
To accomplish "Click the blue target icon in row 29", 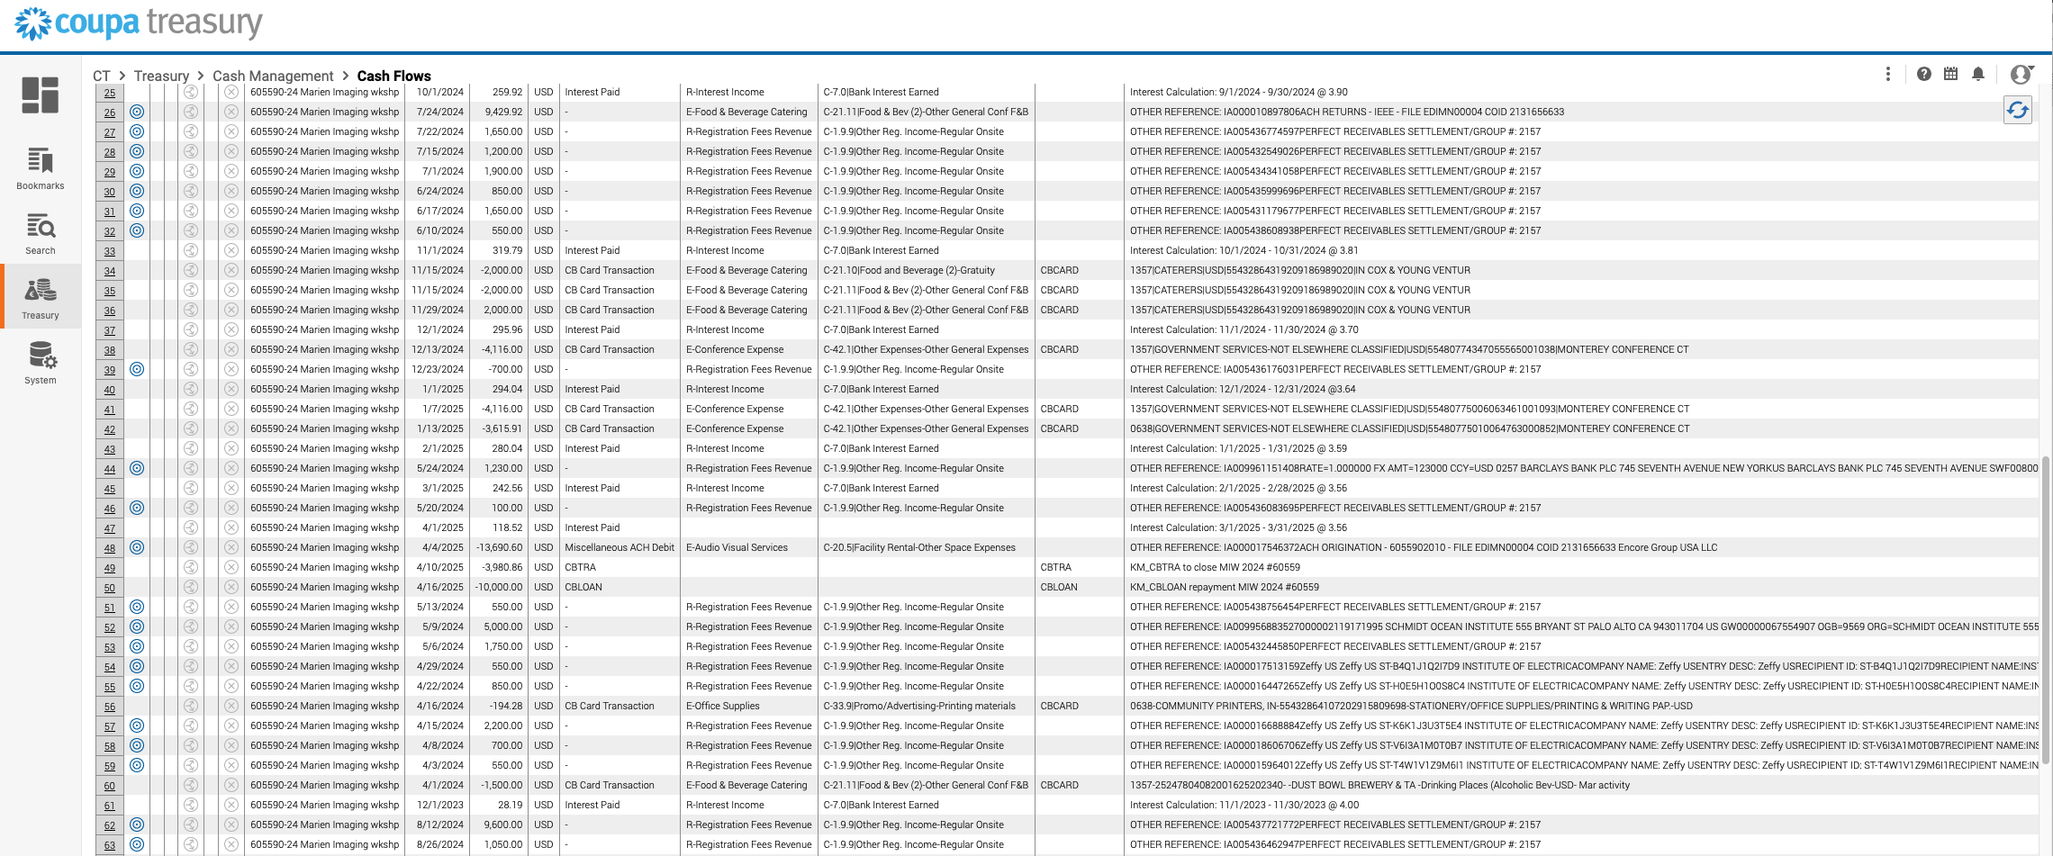I will 137,171.
